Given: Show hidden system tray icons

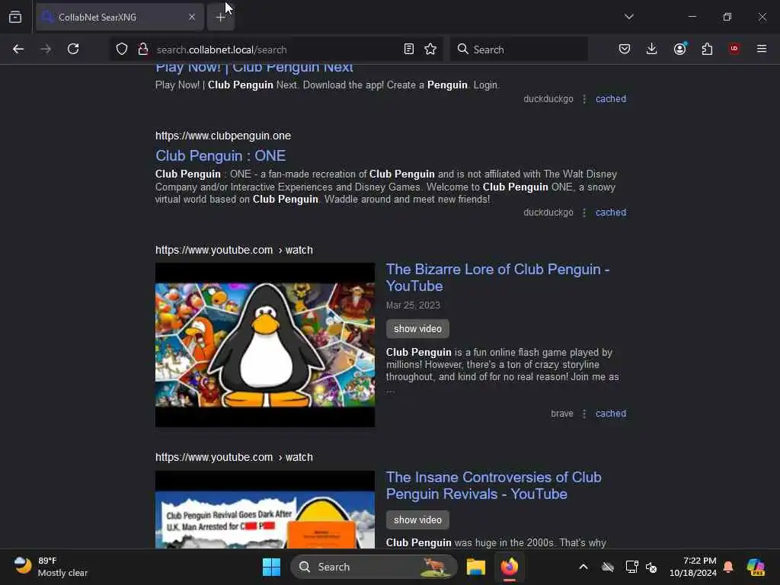Looking at the screenshot, I should click(583, 567).
